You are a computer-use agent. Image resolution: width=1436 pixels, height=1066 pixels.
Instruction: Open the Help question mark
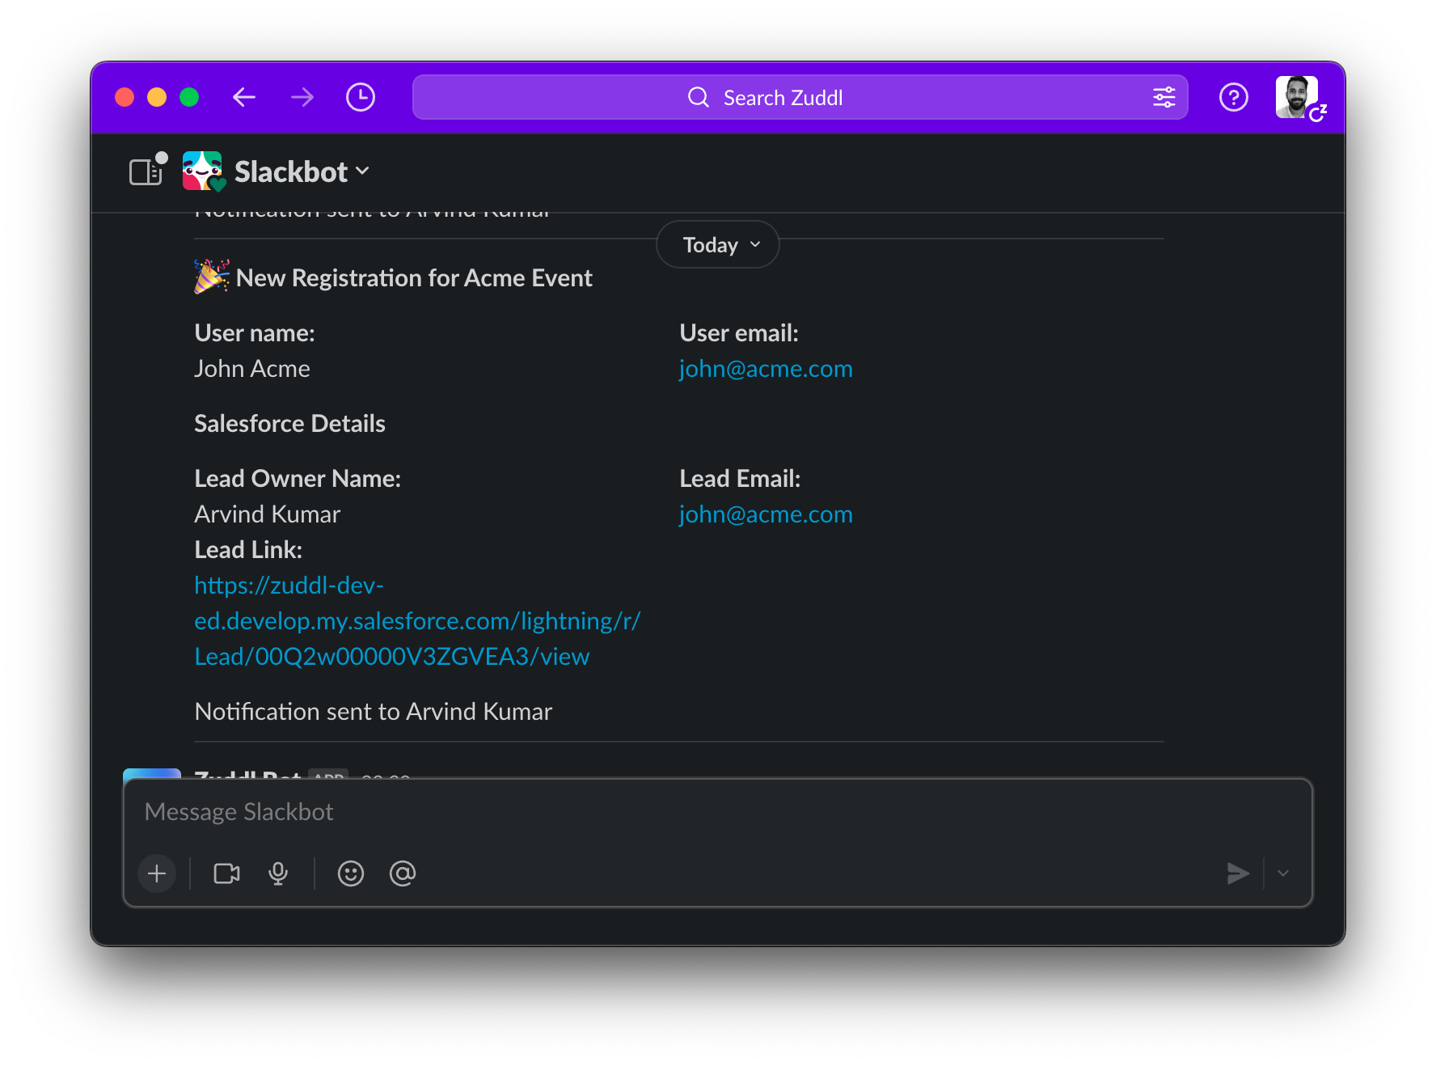pyautogui.click(x=1233, y=98)
